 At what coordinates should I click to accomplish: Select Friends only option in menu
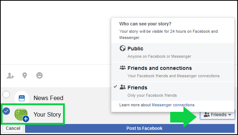173,91
